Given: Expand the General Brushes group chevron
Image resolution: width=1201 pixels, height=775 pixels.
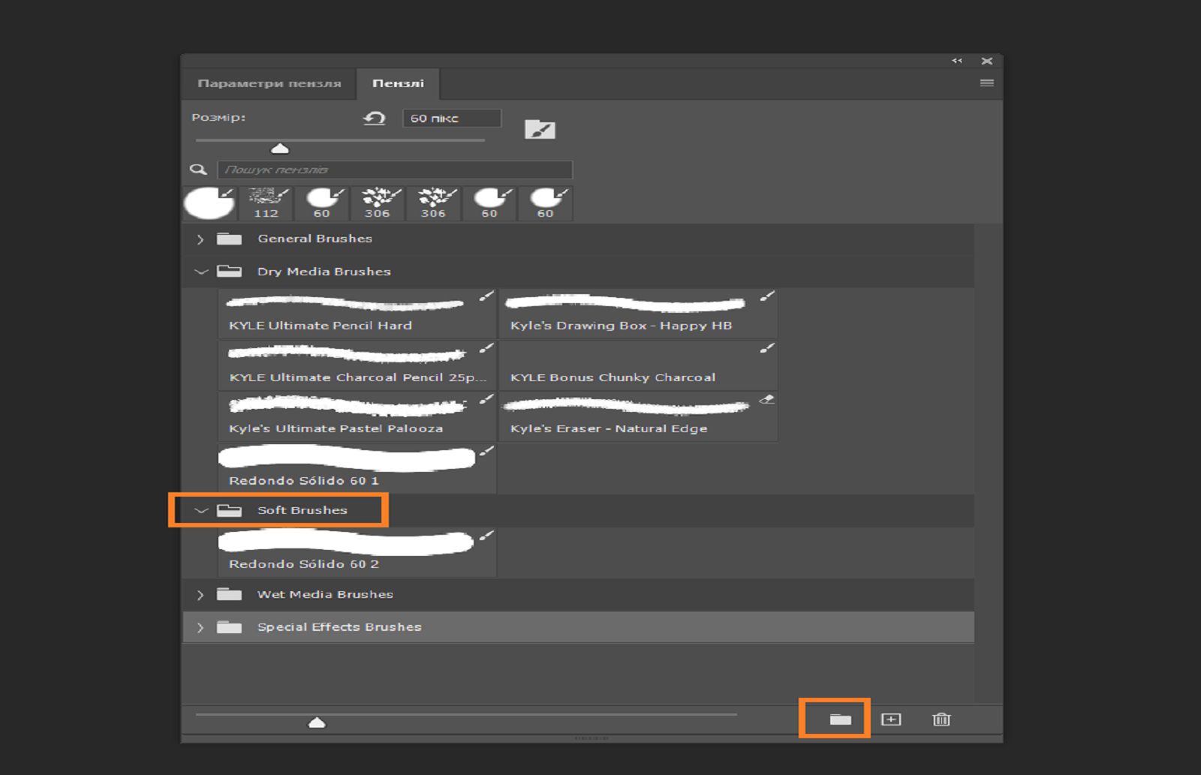Looking at the screenshot, I should click(200, 239).
